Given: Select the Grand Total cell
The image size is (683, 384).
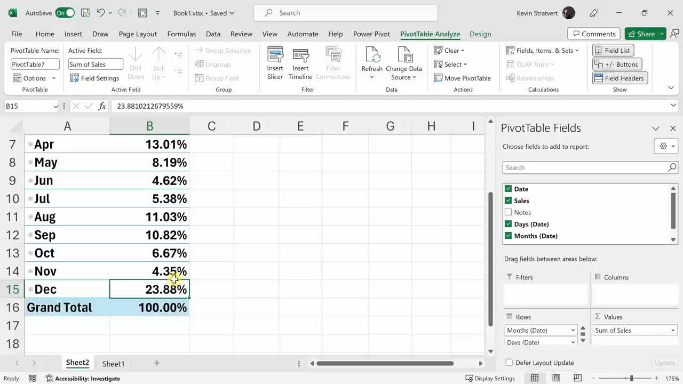Looking at the screenshot, I should (x=67, y=308).
